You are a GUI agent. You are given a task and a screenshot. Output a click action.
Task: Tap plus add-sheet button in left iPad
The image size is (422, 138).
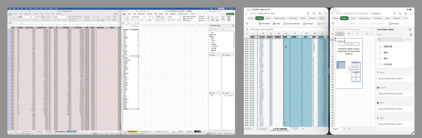303,129
